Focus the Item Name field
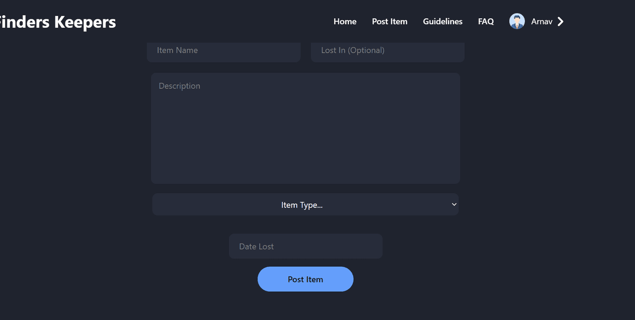 (x=224, y=51)
